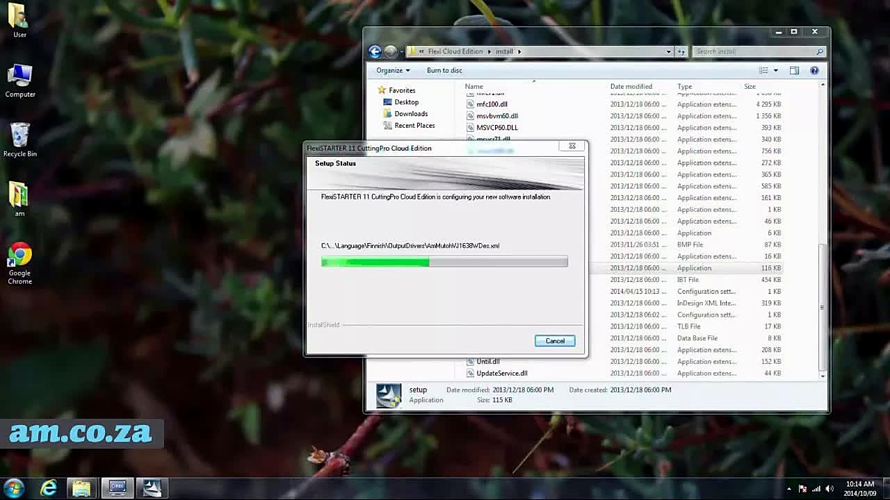The image size is (890, 500).
Task: Click the volume icon in system tray
Action: click(x=829, y=489)
